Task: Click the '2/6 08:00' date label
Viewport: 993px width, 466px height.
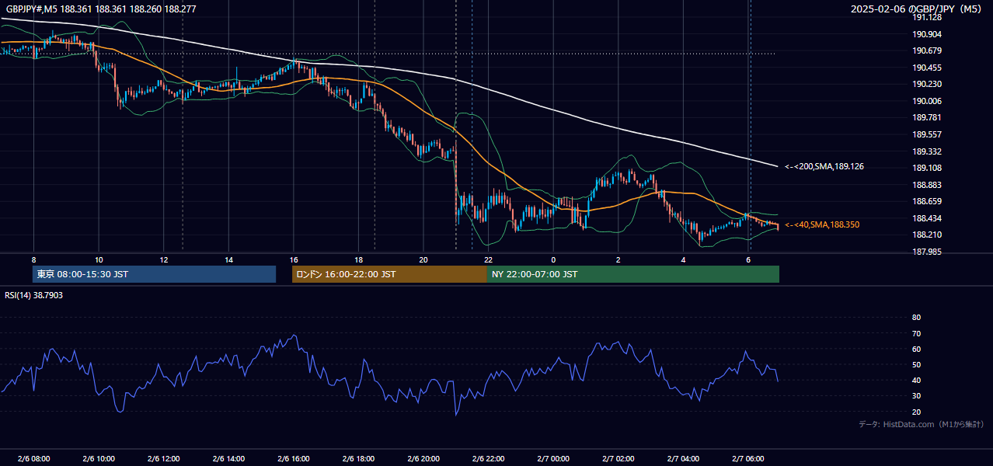Action: point(33,459)
